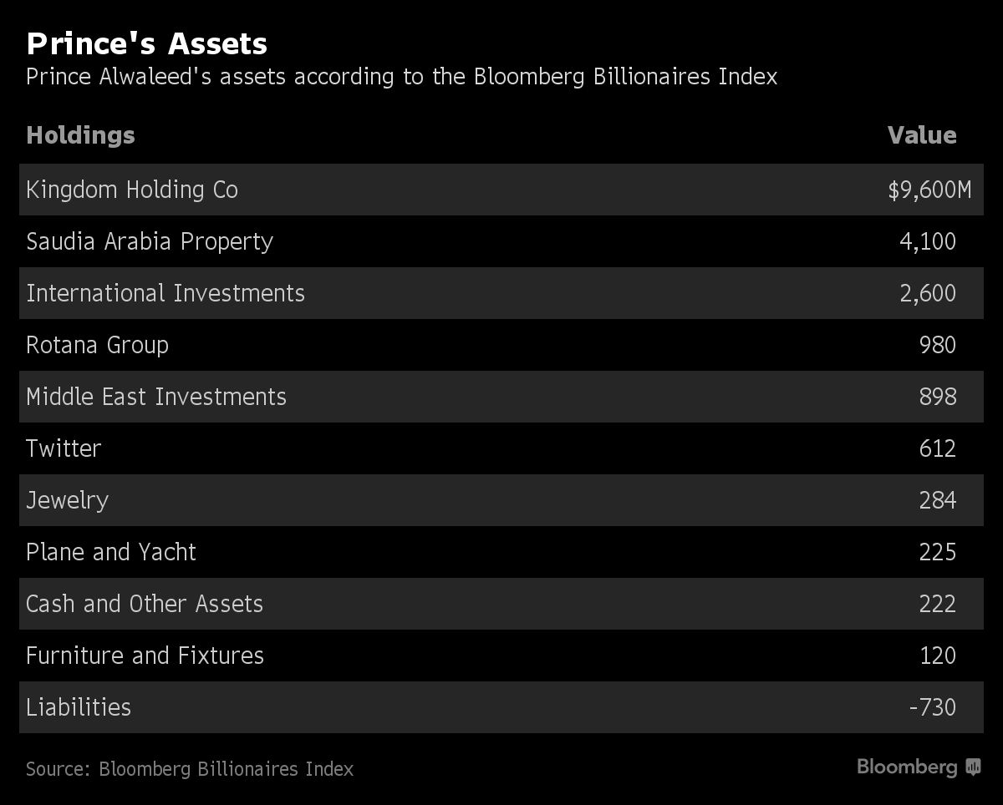Select the Cash and Other Assets label

click(145, 605)
